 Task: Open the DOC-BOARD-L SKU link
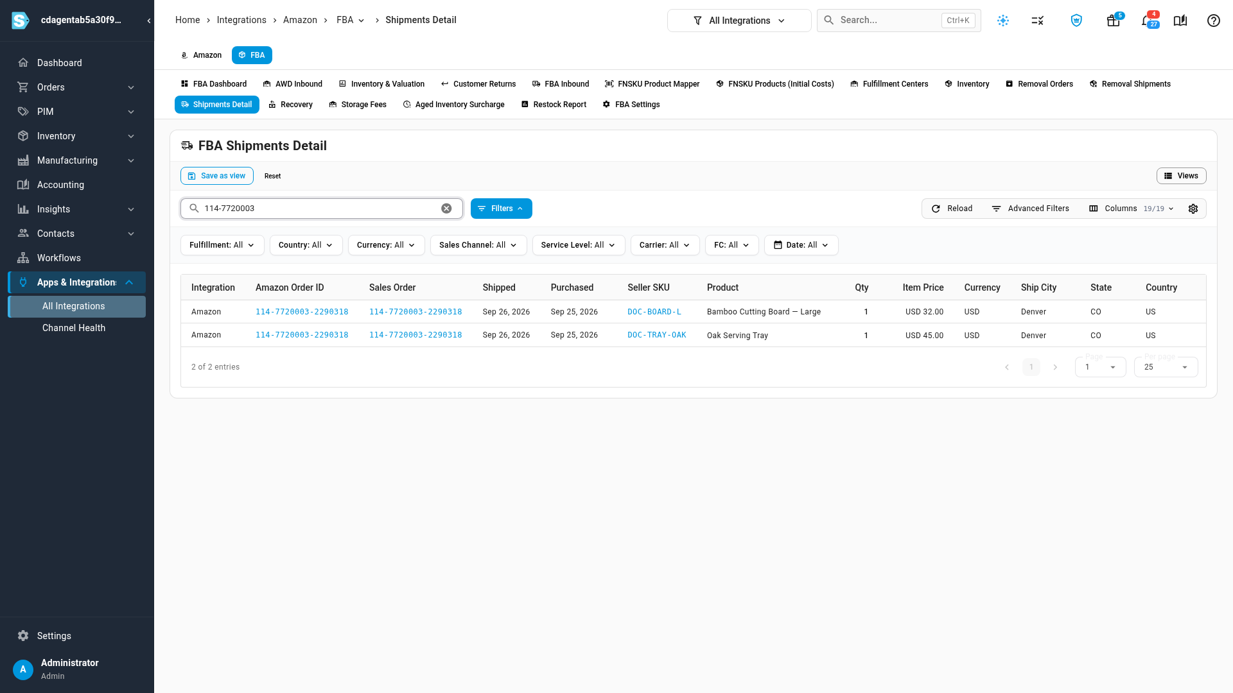654,312
